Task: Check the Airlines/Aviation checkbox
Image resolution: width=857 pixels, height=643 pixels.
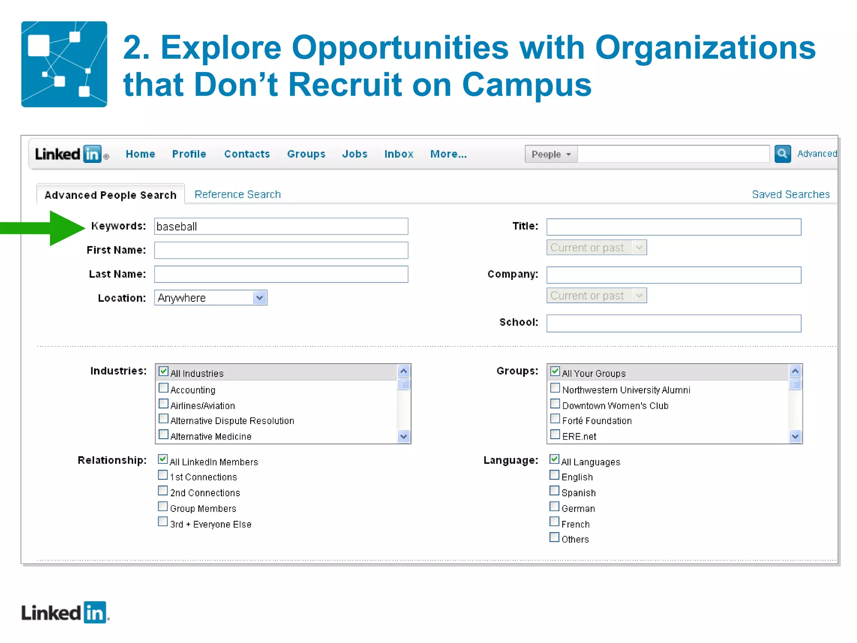Action: point(164,404)
